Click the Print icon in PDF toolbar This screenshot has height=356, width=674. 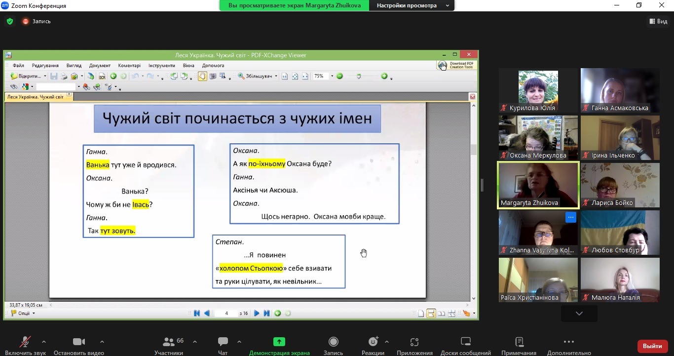tap(64, 76)
